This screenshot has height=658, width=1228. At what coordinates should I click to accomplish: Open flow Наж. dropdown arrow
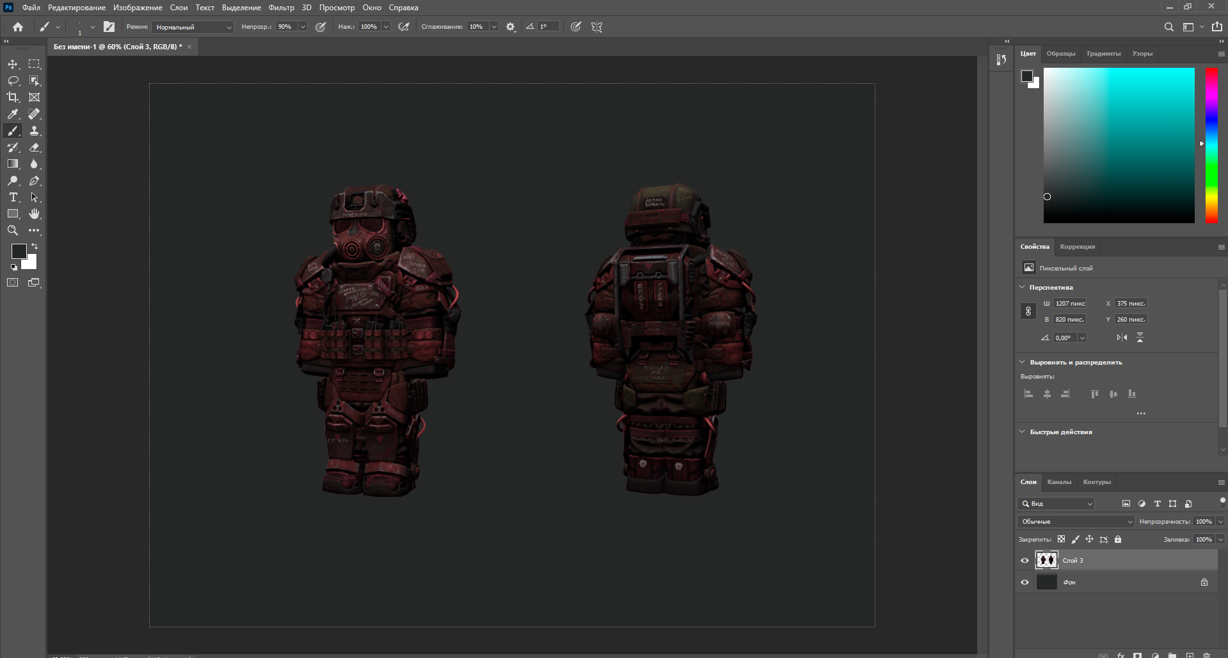click(386, 27)
